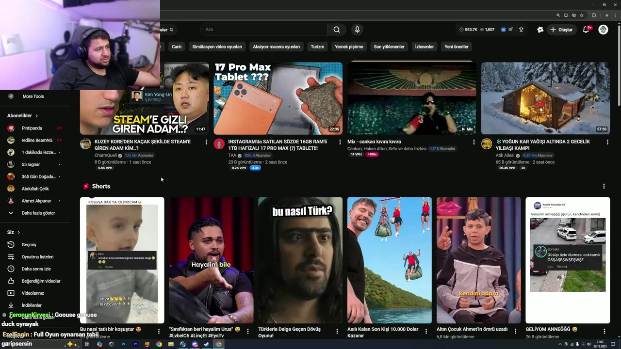Click the browser zoom magnifier icon

coord(558,15)
